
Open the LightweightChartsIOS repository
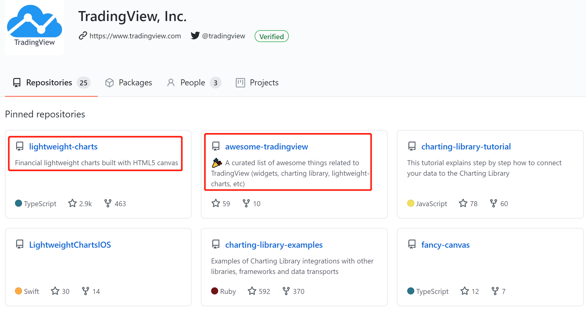[70, 245]
